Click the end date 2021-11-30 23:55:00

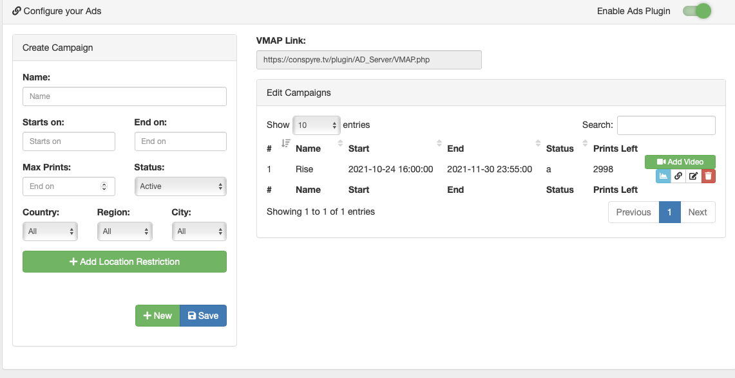[x=490, y=169]
